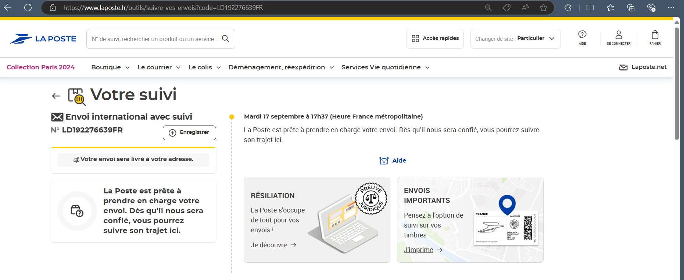The width and height of the screenshot is (684, 280).
Task: Click the search magnifier icon
Action: click(225, 39)
